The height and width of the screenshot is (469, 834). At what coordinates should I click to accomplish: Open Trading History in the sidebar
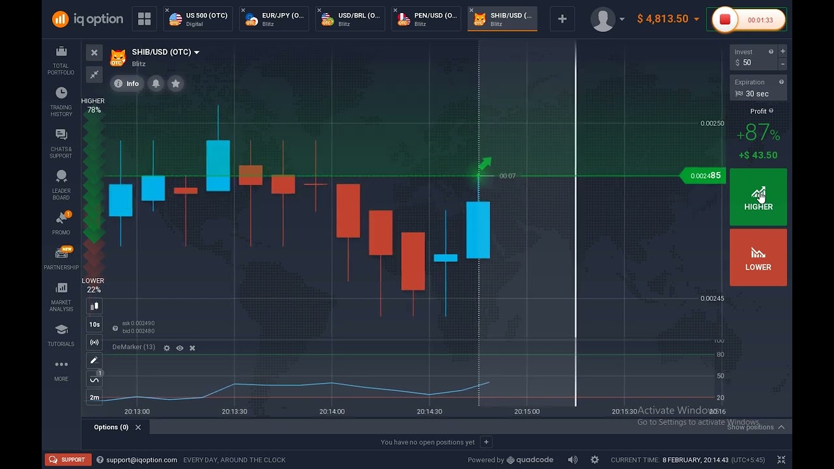tap(61, 102)
